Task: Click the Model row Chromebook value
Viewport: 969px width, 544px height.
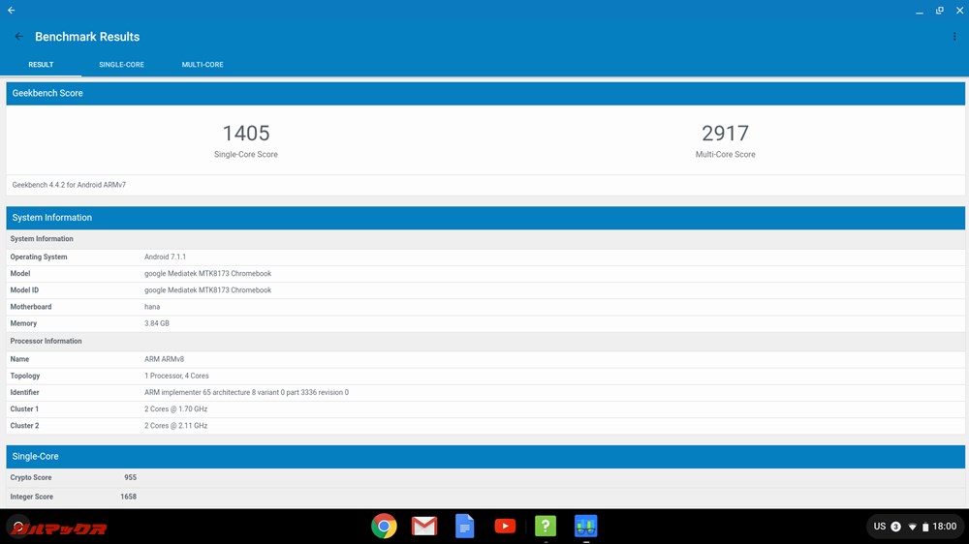Action: pos(207,274)
